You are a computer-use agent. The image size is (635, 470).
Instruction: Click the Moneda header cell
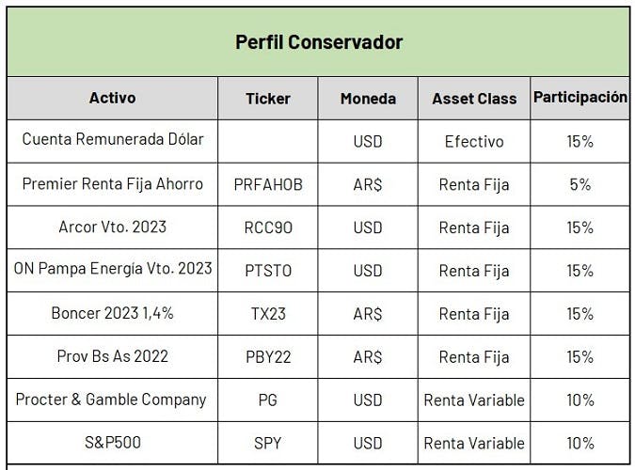[x=368, y=99]
